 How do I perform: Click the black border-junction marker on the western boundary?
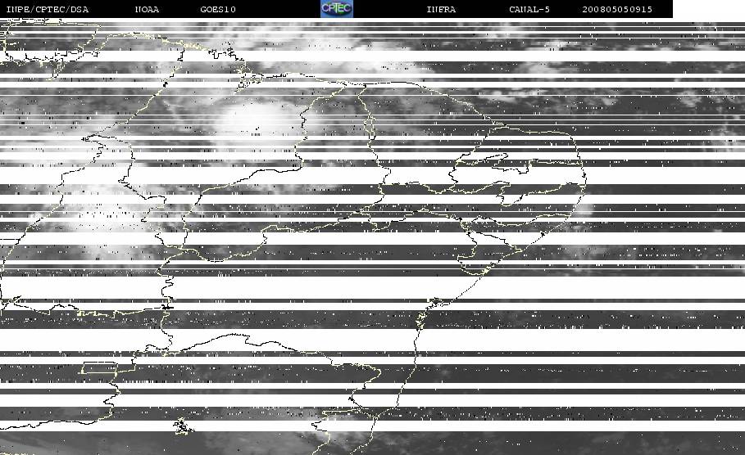click(x=166, y=307)
